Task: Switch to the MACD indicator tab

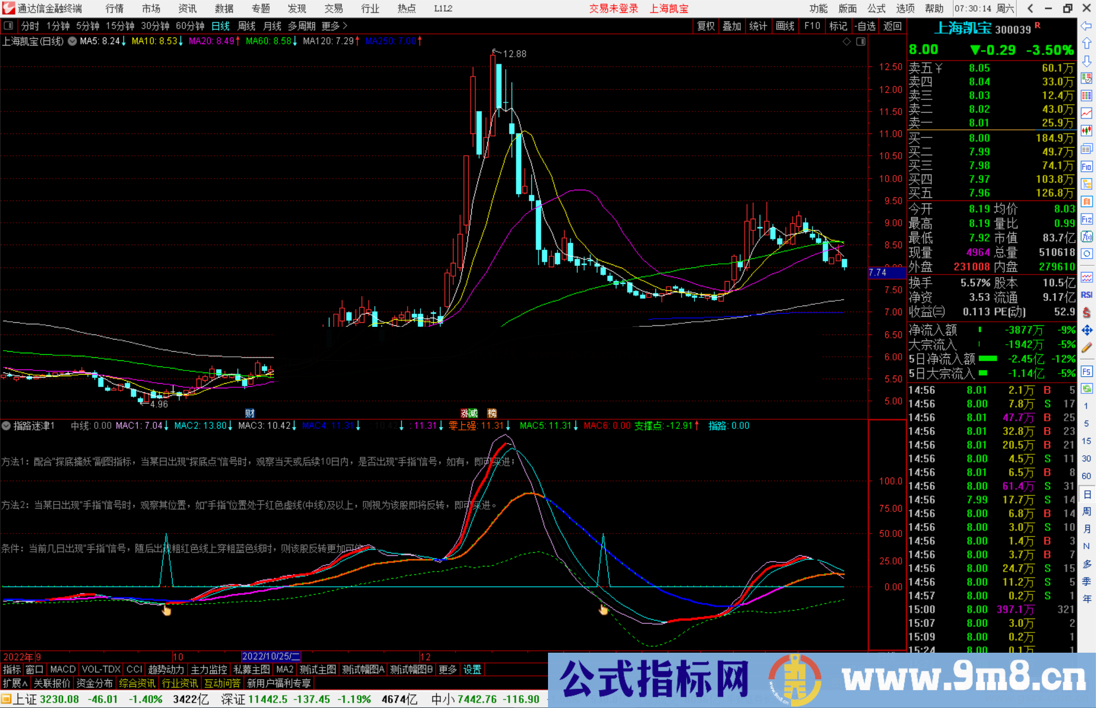Action: (x=62, y=669)
